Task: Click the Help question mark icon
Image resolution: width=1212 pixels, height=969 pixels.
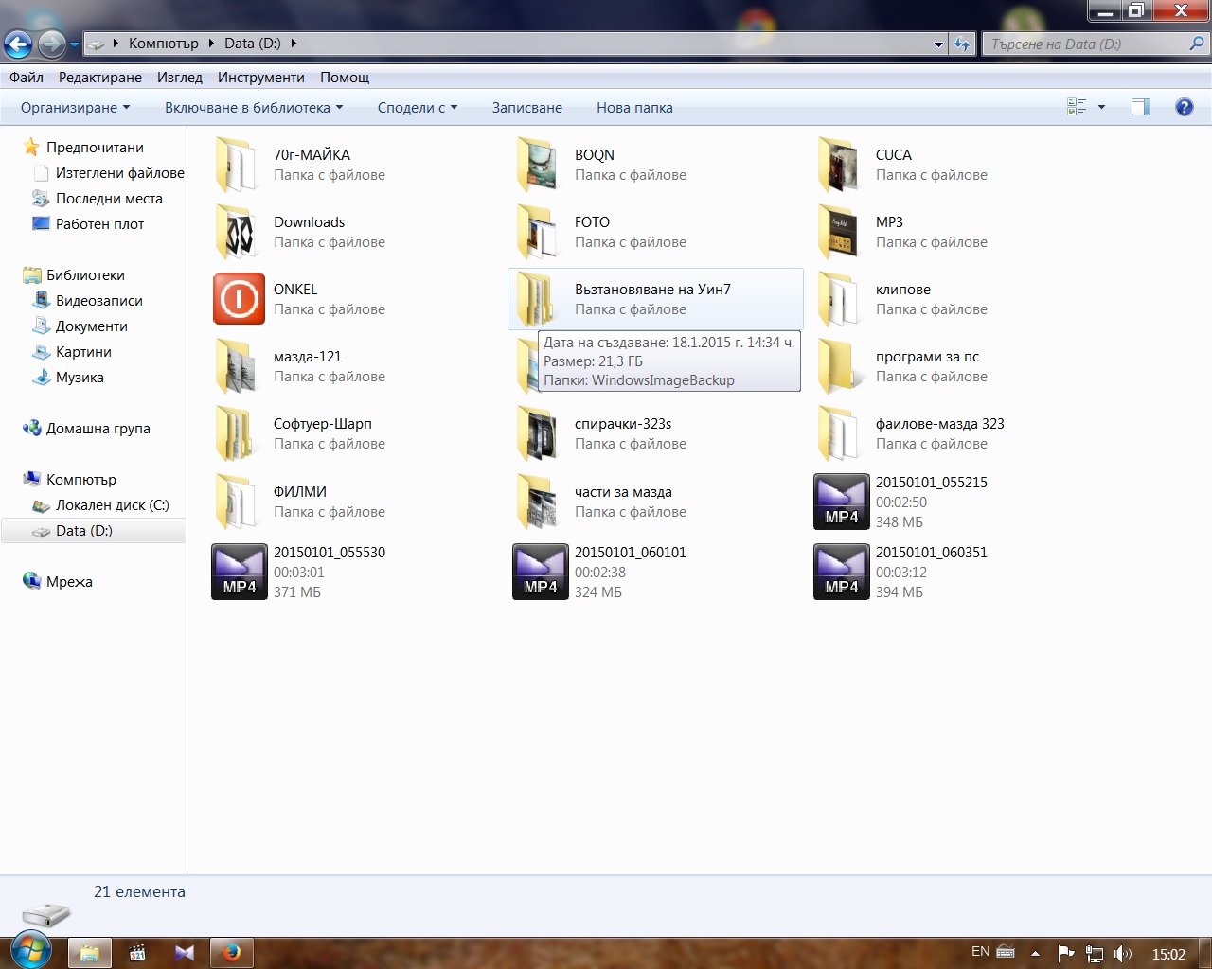Action: tap(1184, 107)
